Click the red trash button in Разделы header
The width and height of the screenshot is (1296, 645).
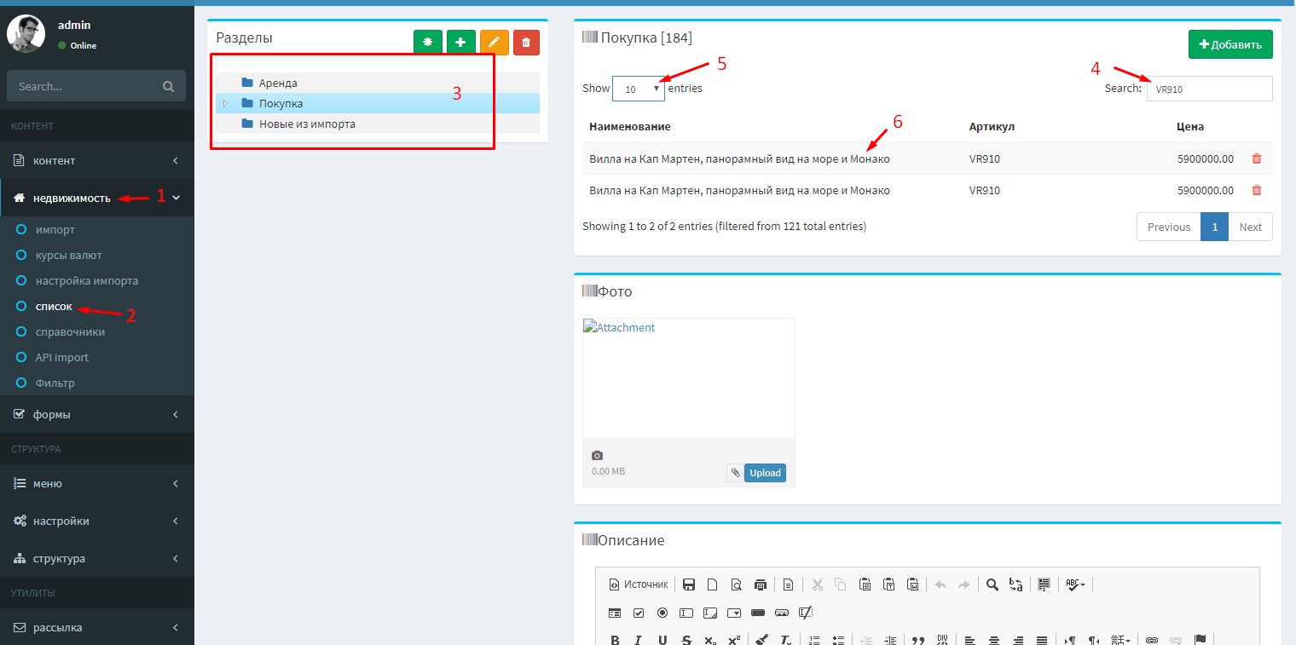(x=526, y=42)
